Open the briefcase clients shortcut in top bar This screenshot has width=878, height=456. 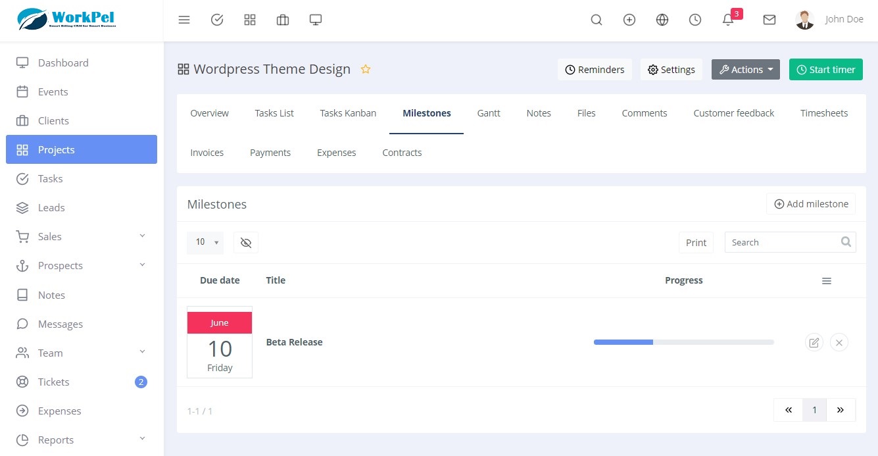(283, 20)
